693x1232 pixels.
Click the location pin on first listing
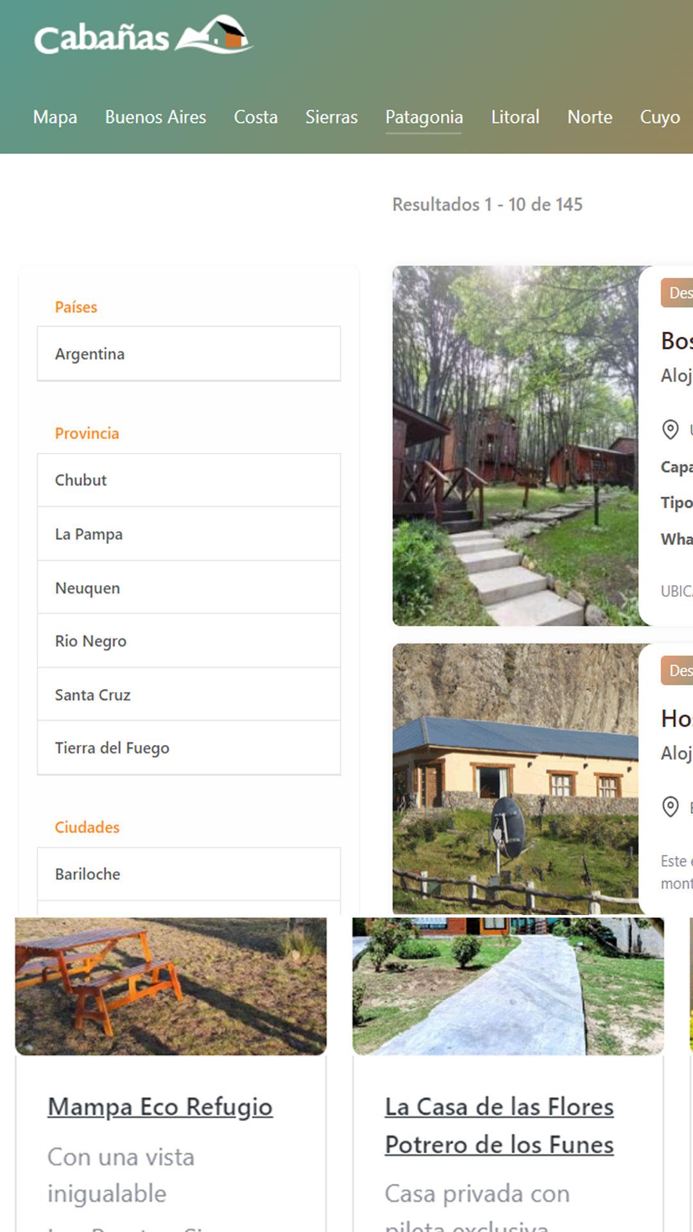tap(670, 429)
